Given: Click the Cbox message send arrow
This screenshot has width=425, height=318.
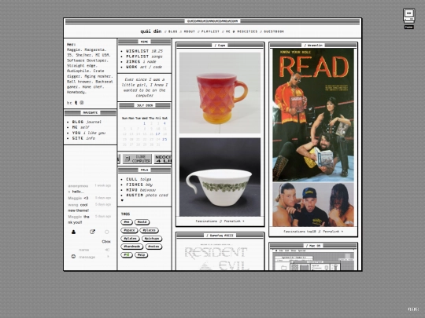Looking at the screenshot, I should [x=108, y=256].
